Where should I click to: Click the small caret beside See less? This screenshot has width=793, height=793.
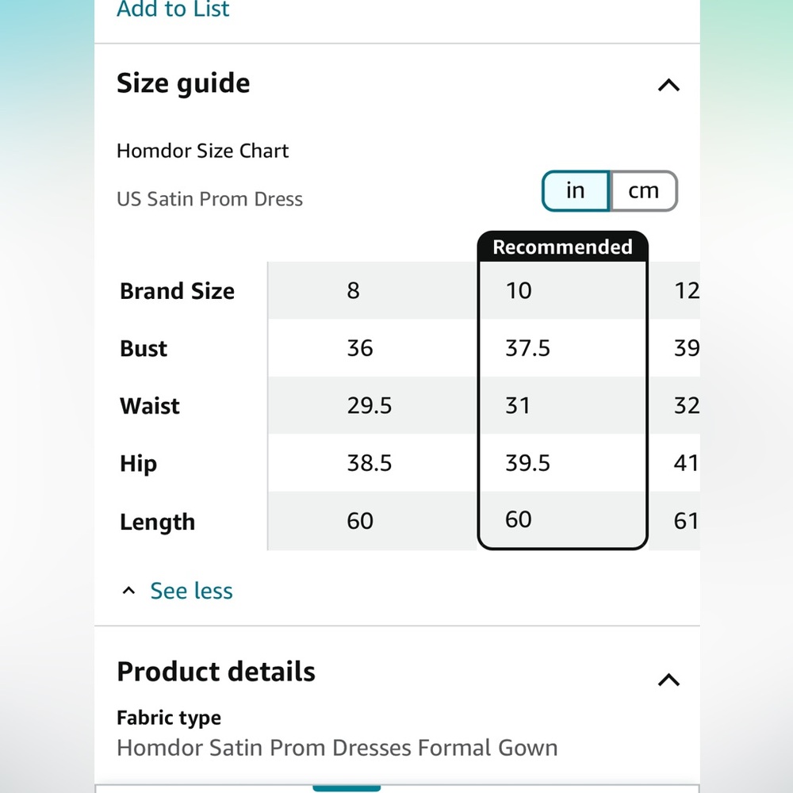click(128, 590)
